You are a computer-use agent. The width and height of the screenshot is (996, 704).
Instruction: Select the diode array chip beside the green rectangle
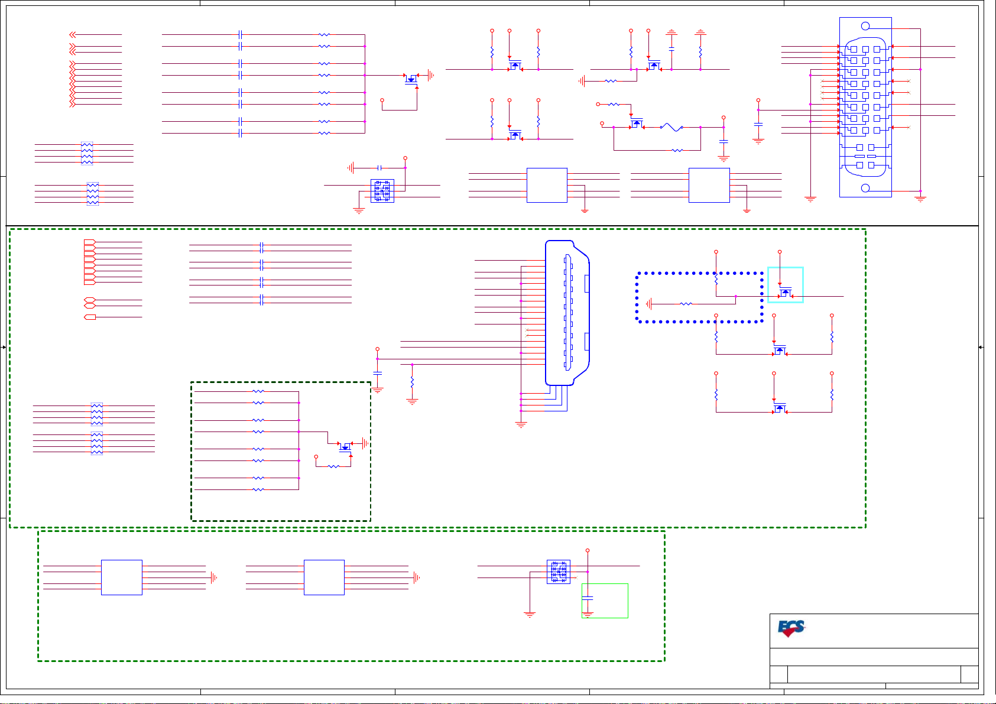(x=559, y=572)
